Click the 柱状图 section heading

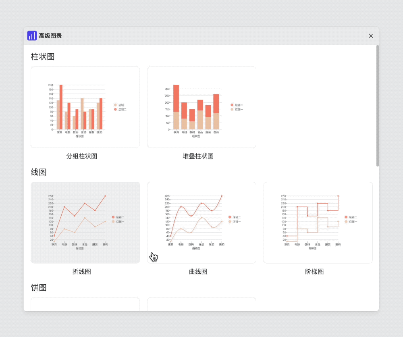click(43, 56)
